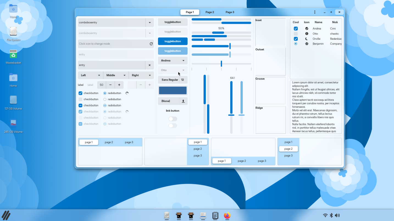Open the blue color chooser button
The width and height of the screenshot is (394, 221).
point(173,90)
